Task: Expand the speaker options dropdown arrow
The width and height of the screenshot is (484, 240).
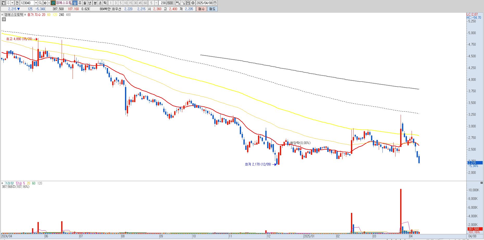Action: (49, 3)
